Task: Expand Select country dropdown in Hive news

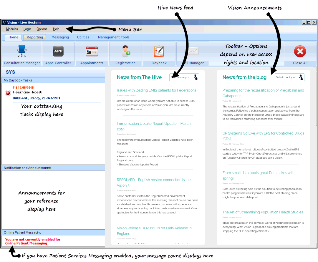Action: [x=180, y=77]
